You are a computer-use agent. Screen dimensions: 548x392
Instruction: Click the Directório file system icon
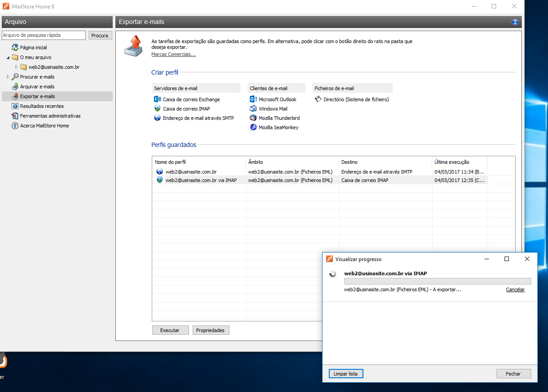(x=318, y=99)
